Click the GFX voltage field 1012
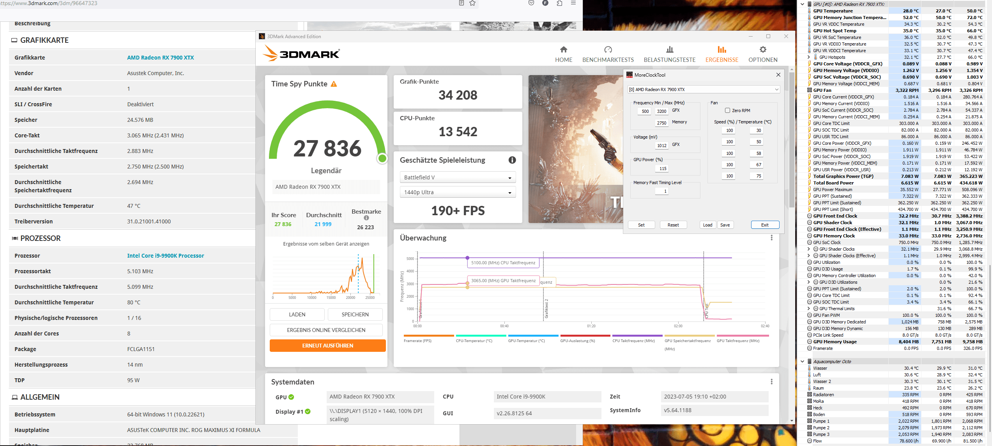This screenshot has width=992, height=446. pyautogui.click(x=661, y=146)
